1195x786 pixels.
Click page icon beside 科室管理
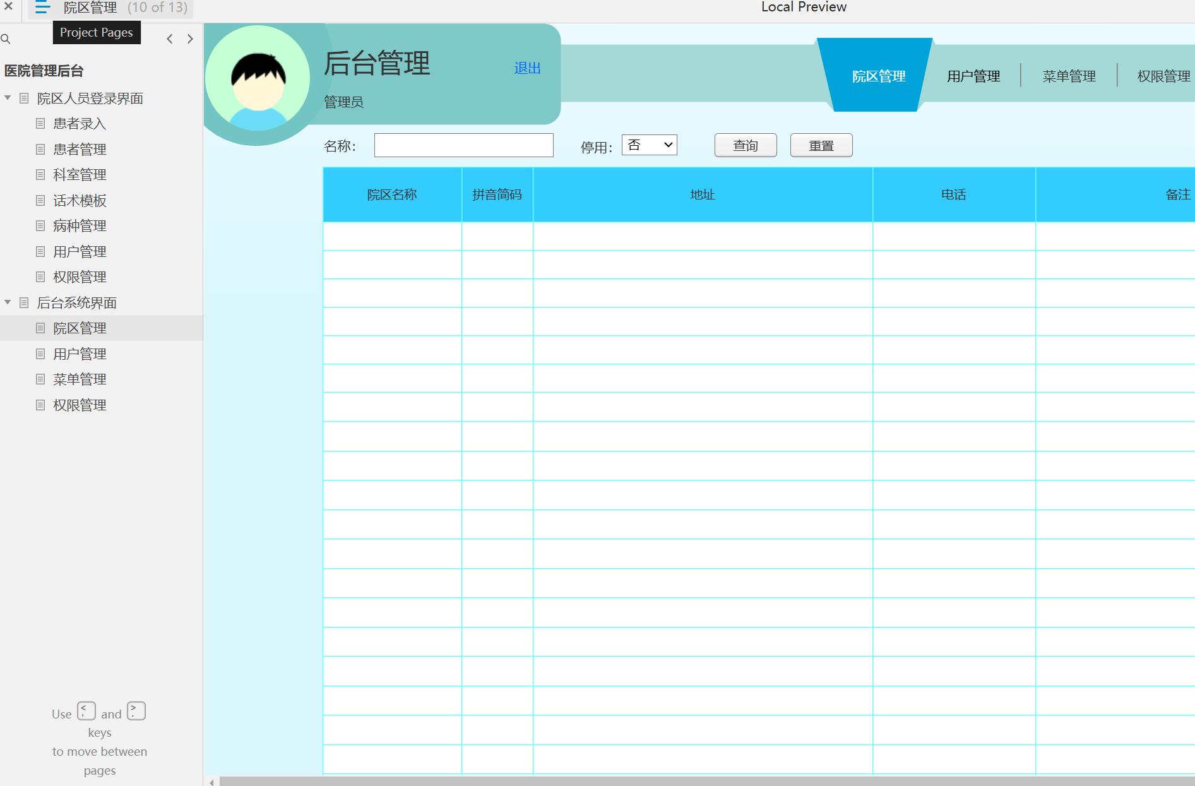pyautogui.click(x=40, y=175)
